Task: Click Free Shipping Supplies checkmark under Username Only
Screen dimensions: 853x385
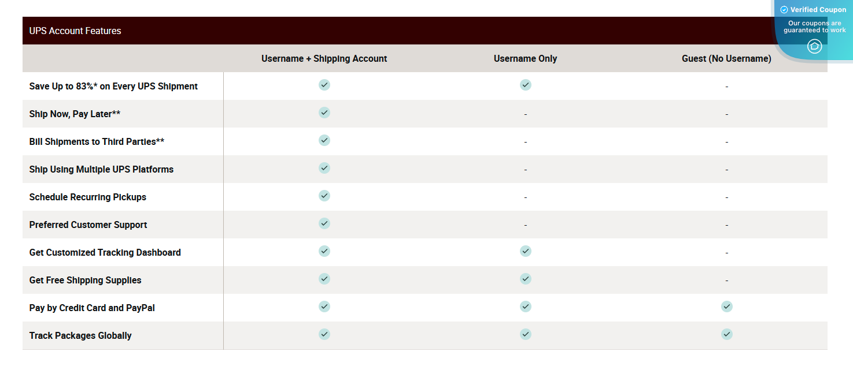Action: tap(525, 279)
